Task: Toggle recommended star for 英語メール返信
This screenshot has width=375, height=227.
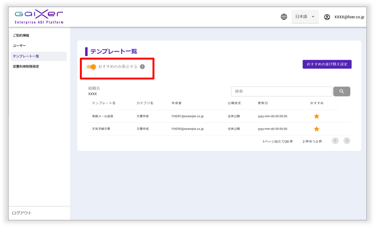Action: click(317, 116)
